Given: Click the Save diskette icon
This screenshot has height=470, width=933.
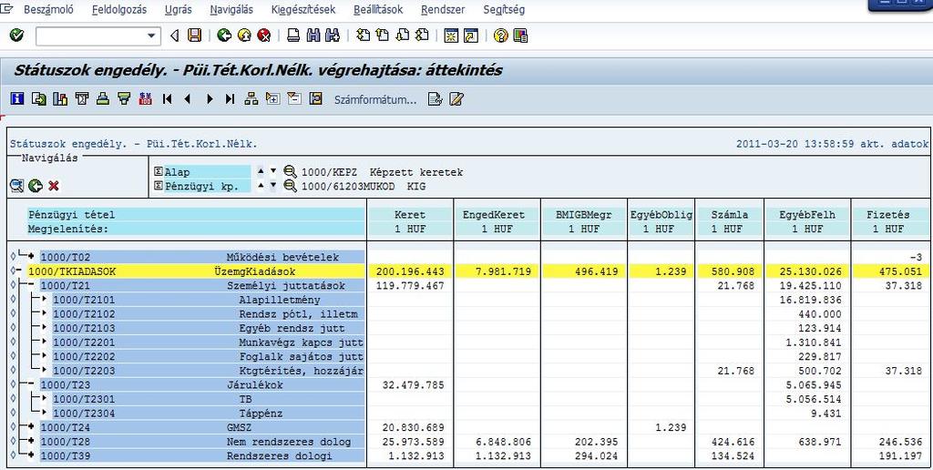Looking at the screenshot, I should (x=194, y=36).
